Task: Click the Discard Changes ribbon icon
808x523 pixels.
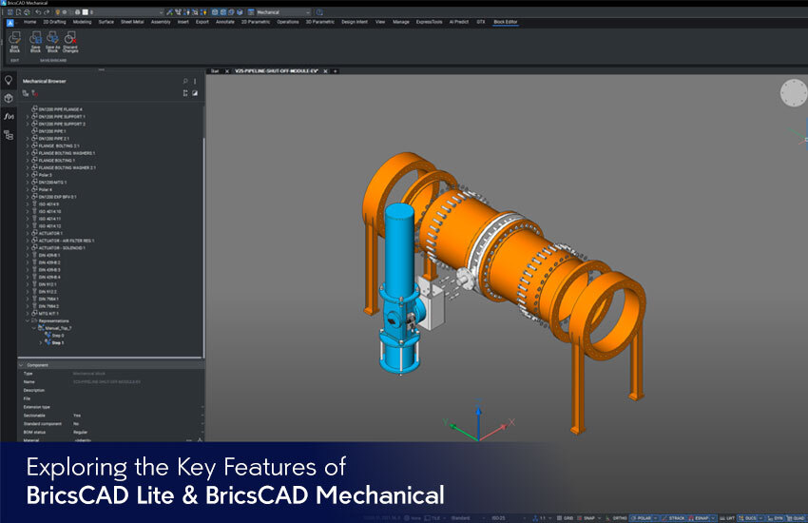Action: [70, 38]
